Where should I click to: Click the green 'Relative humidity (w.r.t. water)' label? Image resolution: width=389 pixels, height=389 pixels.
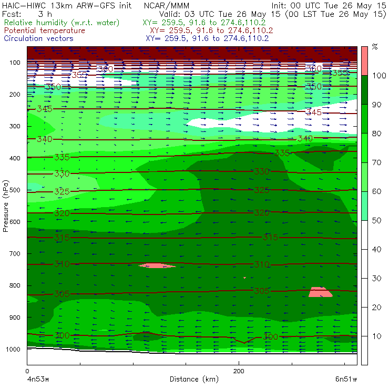62,23
